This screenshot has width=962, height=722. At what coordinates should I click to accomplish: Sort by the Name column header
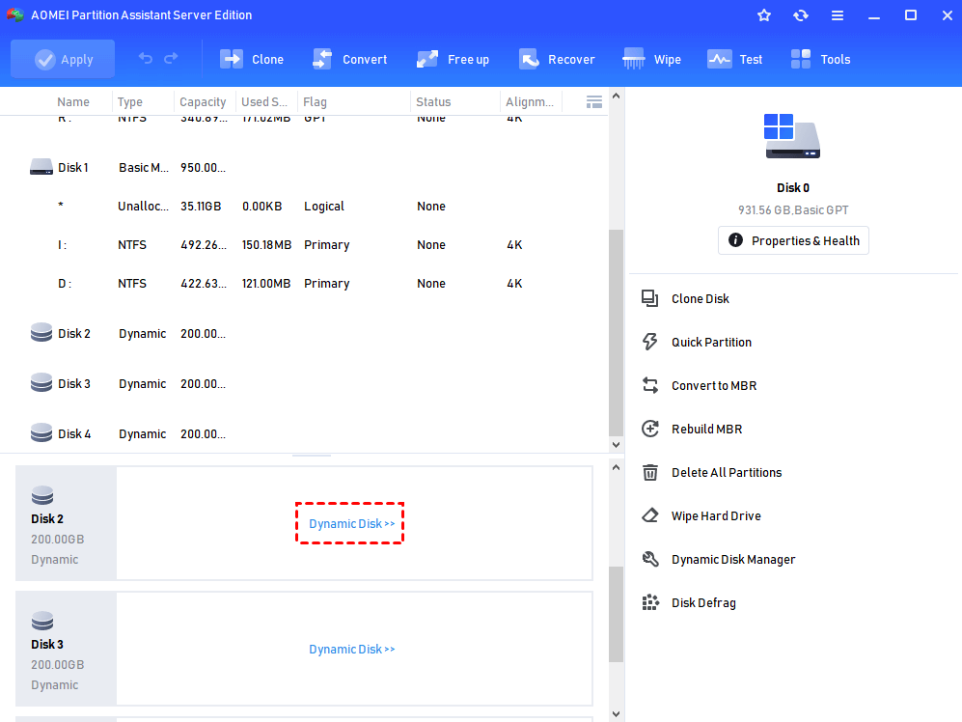(73, 102)
